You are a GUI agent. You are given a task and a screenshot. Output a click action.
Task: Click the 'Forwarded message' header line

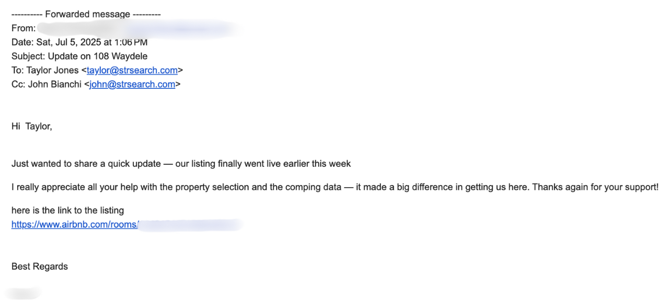click(x=86, y=14)
